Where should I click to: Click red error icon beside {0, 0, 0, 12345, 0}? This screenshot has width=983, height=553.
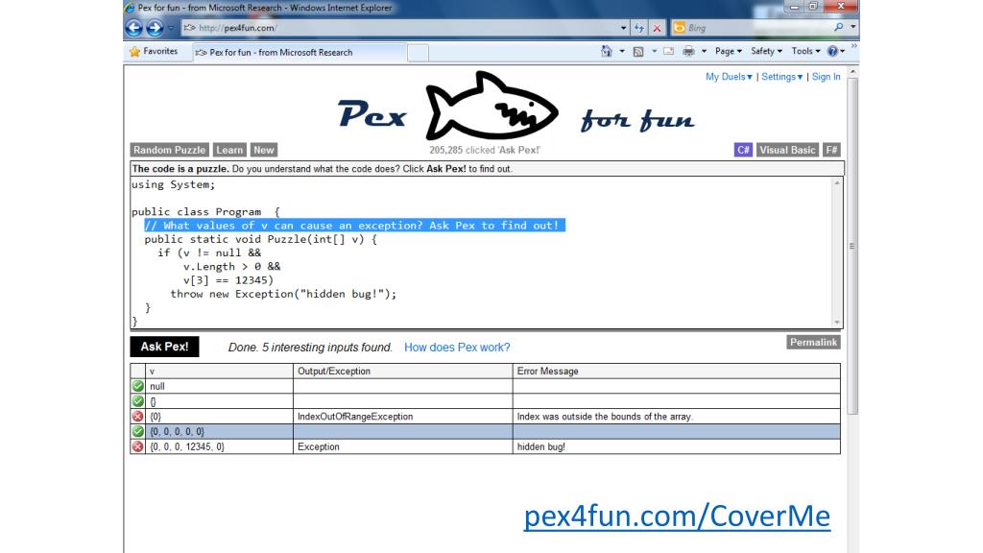pos(138,446)
